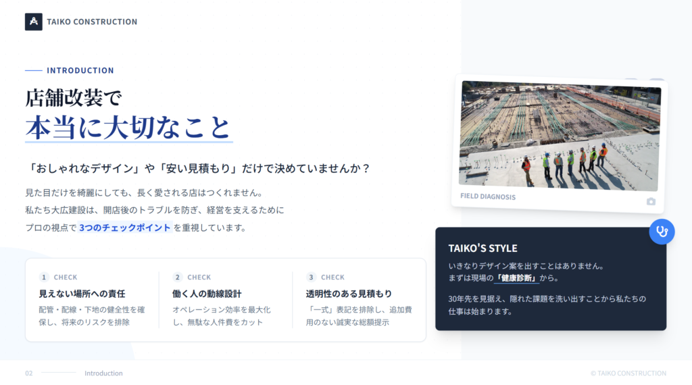Click the page number 02 in footer

(x=29, y=373)
